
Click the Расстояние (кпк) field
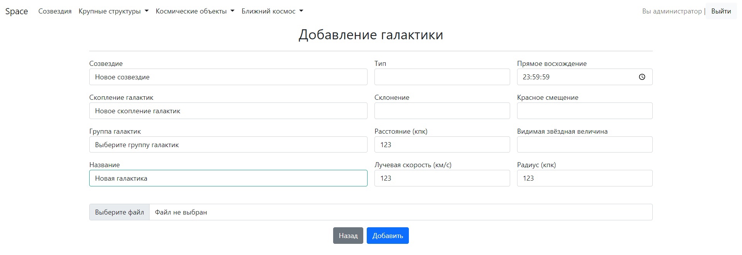coord(442,145)
